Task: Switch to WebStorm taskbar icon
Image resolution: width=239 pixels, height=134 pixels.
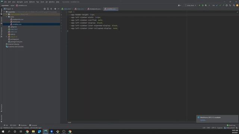Action: coord(46,131)
